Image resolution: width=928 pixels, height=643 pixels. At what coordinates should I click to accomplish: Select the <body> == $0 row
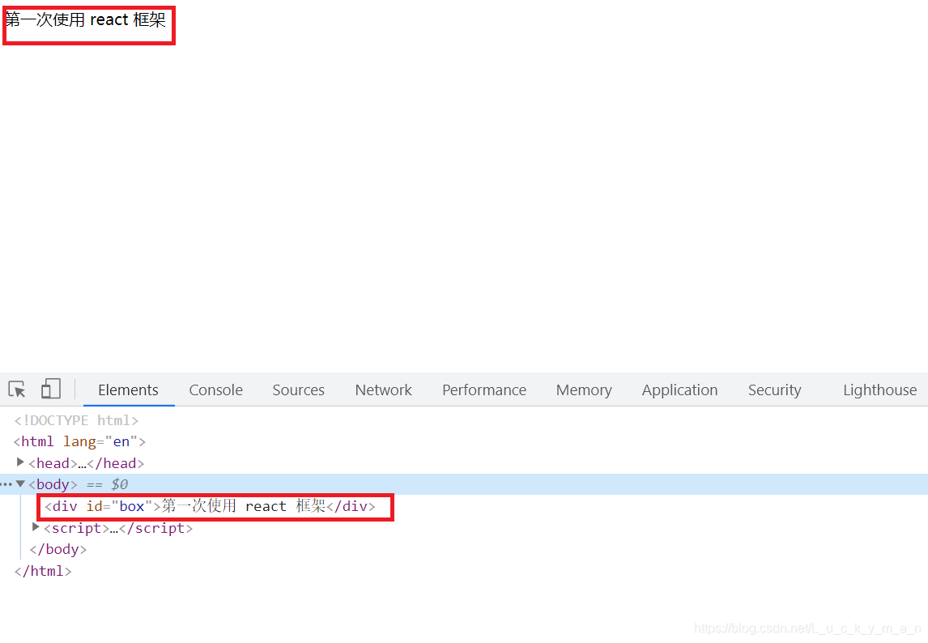(464, 484)
